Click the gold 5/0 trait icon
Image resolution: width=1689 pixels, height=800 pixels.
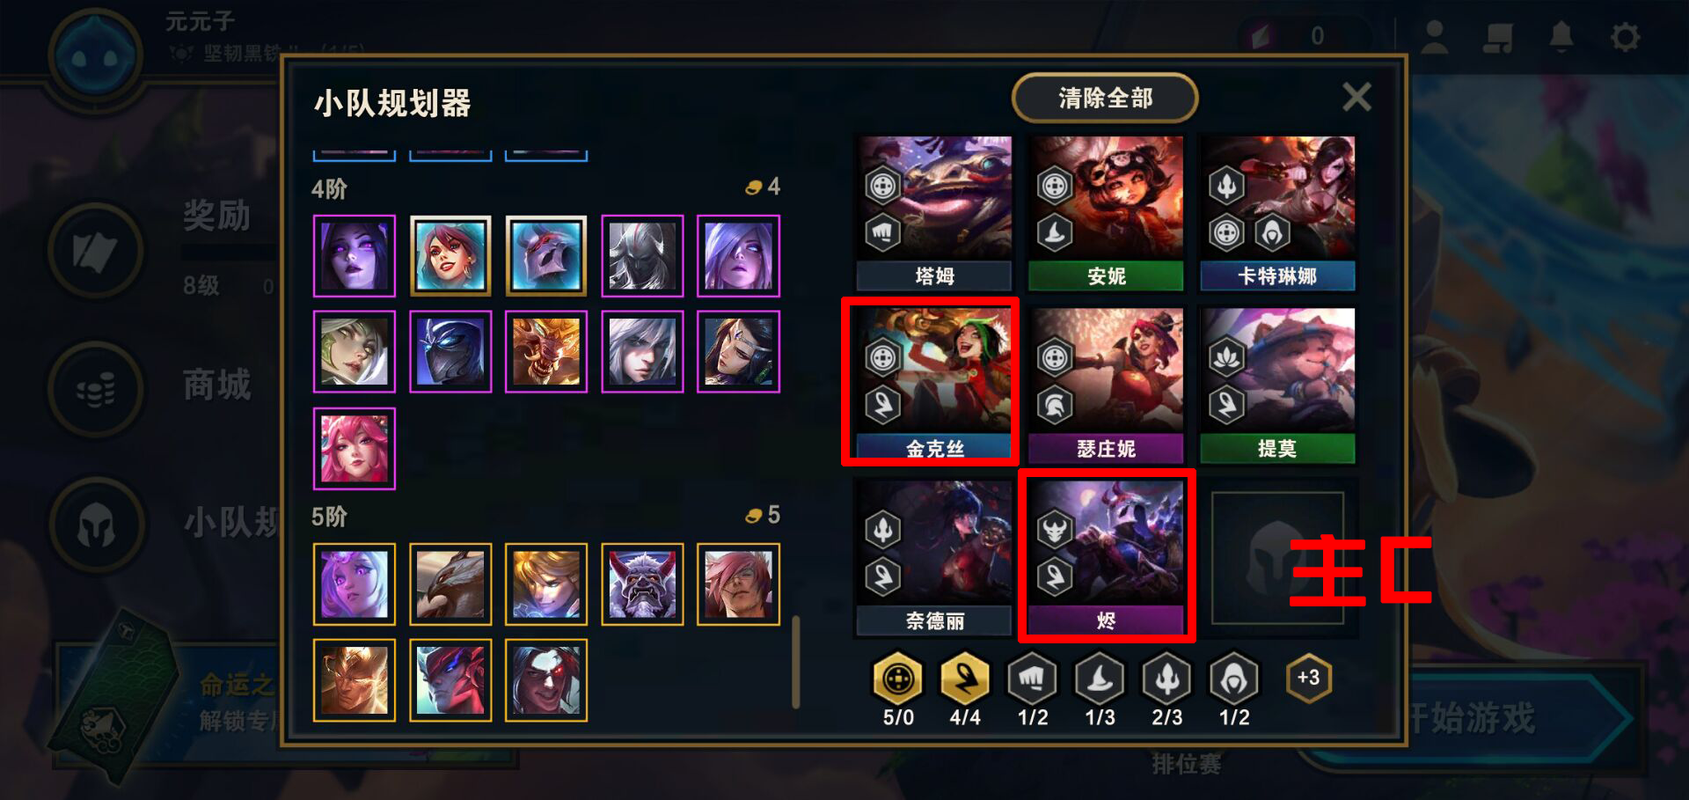(898, 679)
